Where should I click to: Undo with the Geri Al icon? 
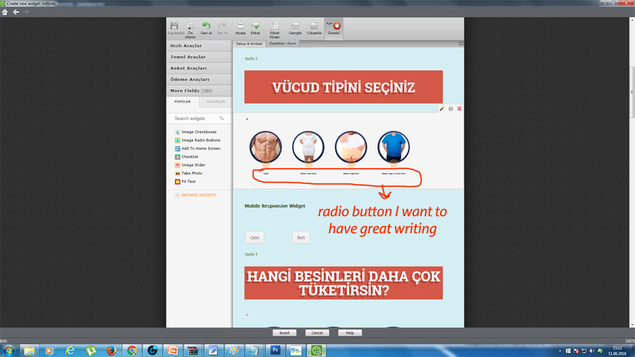[x=206, y=28]
